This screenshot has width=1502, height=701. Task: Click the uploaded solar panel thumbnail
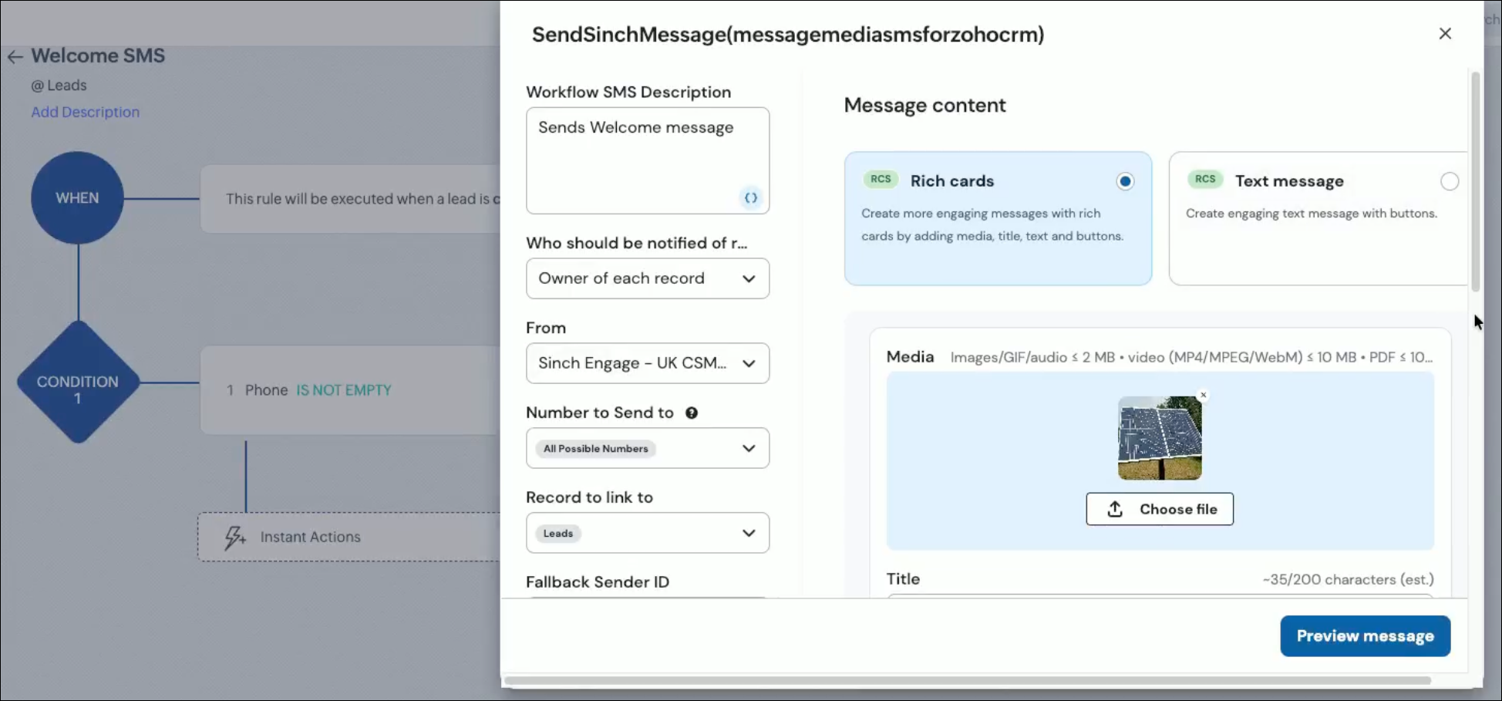1160,438
